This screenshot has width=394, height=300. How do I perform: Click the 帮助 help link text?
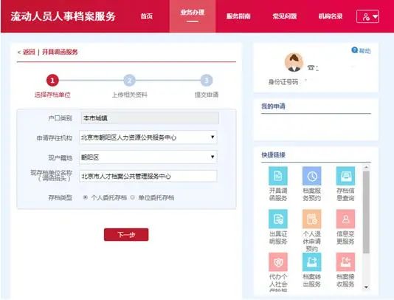(364, 50)
